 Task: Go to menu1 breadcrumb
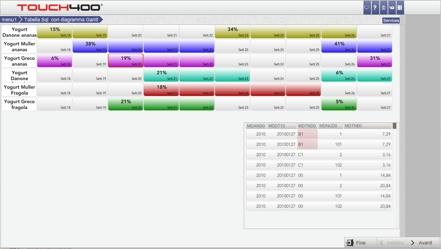click(9, 20)
